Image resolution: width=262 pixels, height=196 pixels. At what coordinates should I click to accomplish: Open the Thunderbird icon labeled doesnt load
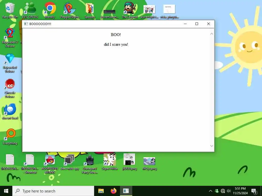pos(10,111)
